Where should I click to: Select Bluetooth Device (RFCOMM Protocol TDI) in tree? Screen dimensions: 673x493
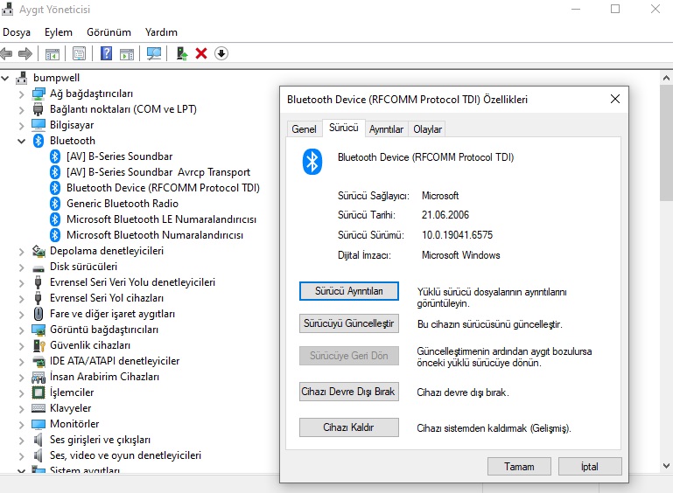tap(163, 188)
